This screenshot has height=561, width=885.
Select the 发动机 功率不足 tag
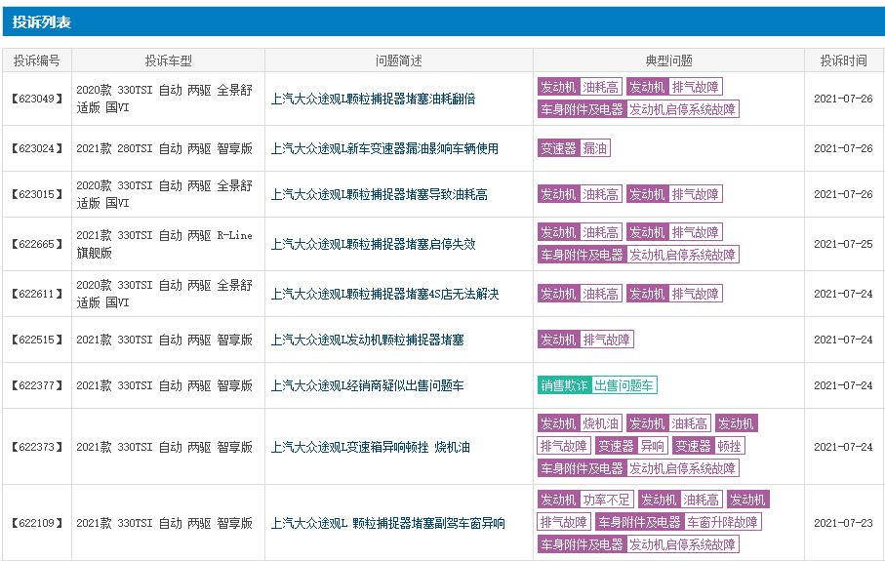[x=585, y=500]
